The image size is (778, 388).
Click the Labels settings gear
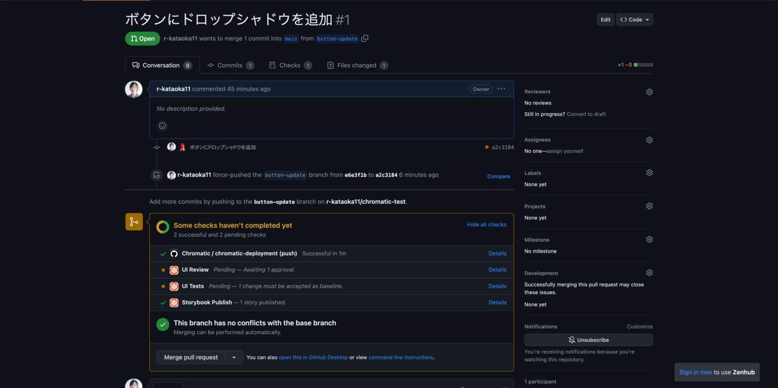click(x=649, y=172)
